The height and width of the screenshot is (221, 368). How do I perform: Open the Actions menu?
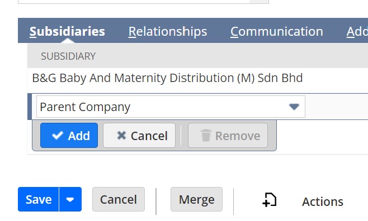[323, 201]
